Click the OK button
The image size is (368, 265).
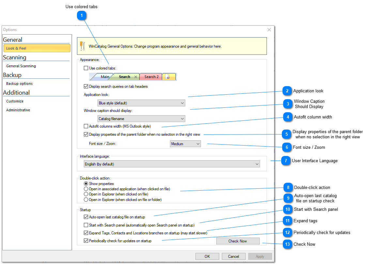207,257
